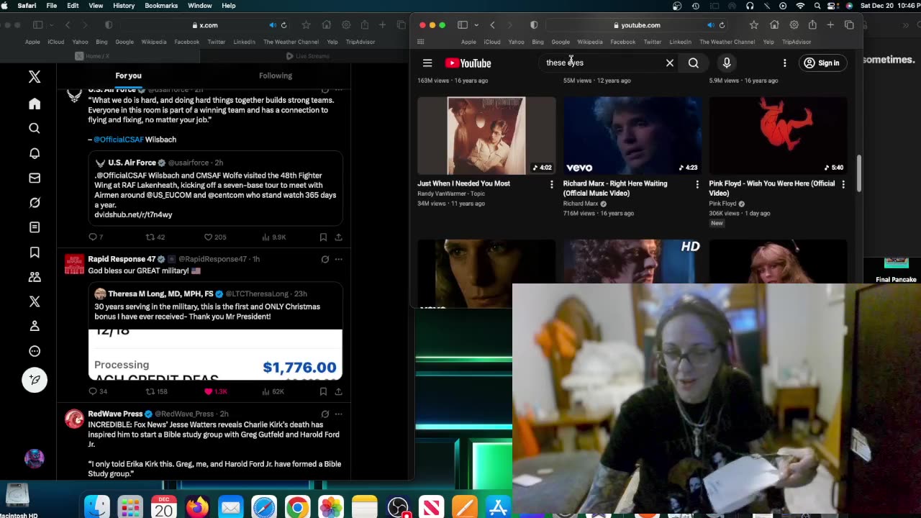The height and width of the screenshot is (518, 921).
Task: Open Safari File menu
Action: (x=52, y=6)
